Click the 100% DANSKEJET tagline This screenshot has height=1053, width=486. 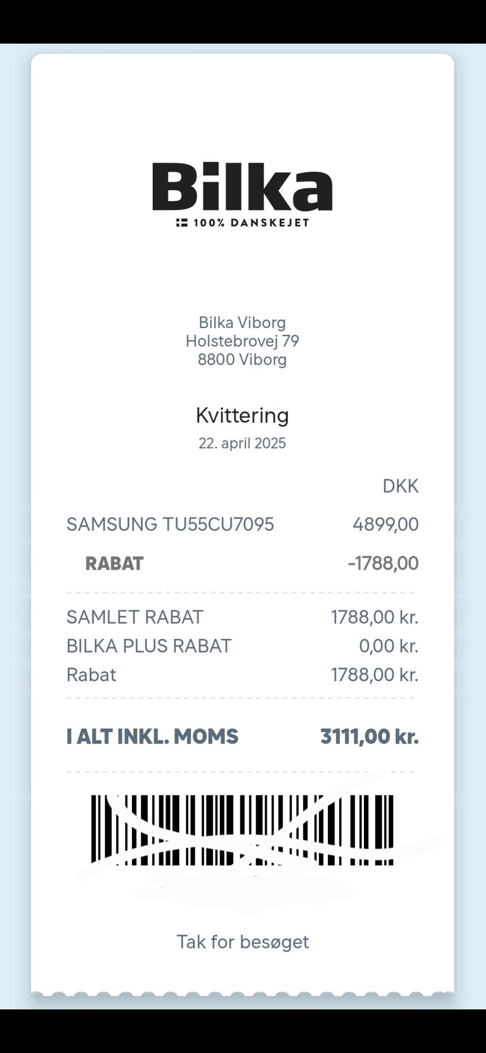tap(251, 223)
